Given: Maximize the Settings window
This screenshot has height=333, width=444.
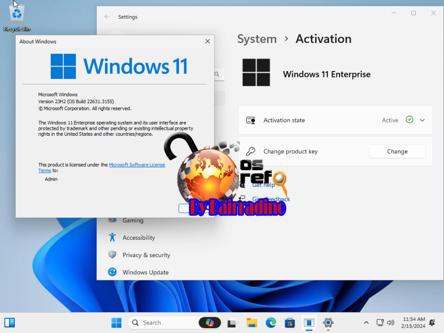Looking at the screenshot, I should click(414, 13).
